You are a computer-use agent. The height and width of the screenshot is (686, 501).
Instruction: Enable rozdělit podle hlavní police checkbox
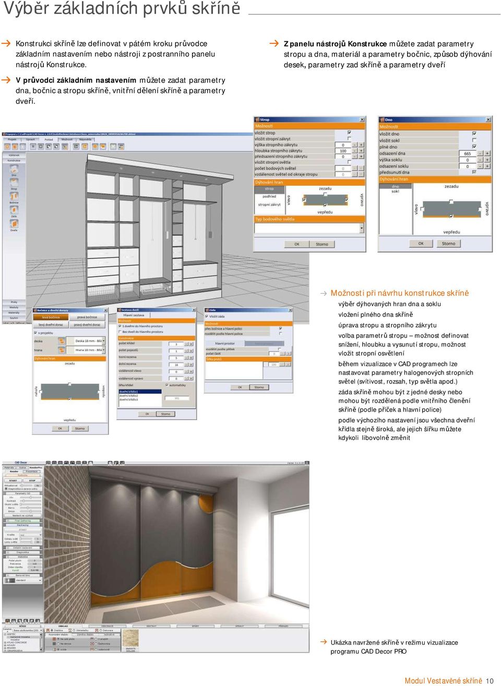(x=280, y=333)
